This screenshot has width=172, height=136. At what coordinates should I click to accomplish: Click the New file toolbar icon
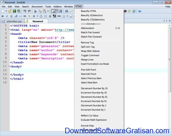tap(3, 11)
